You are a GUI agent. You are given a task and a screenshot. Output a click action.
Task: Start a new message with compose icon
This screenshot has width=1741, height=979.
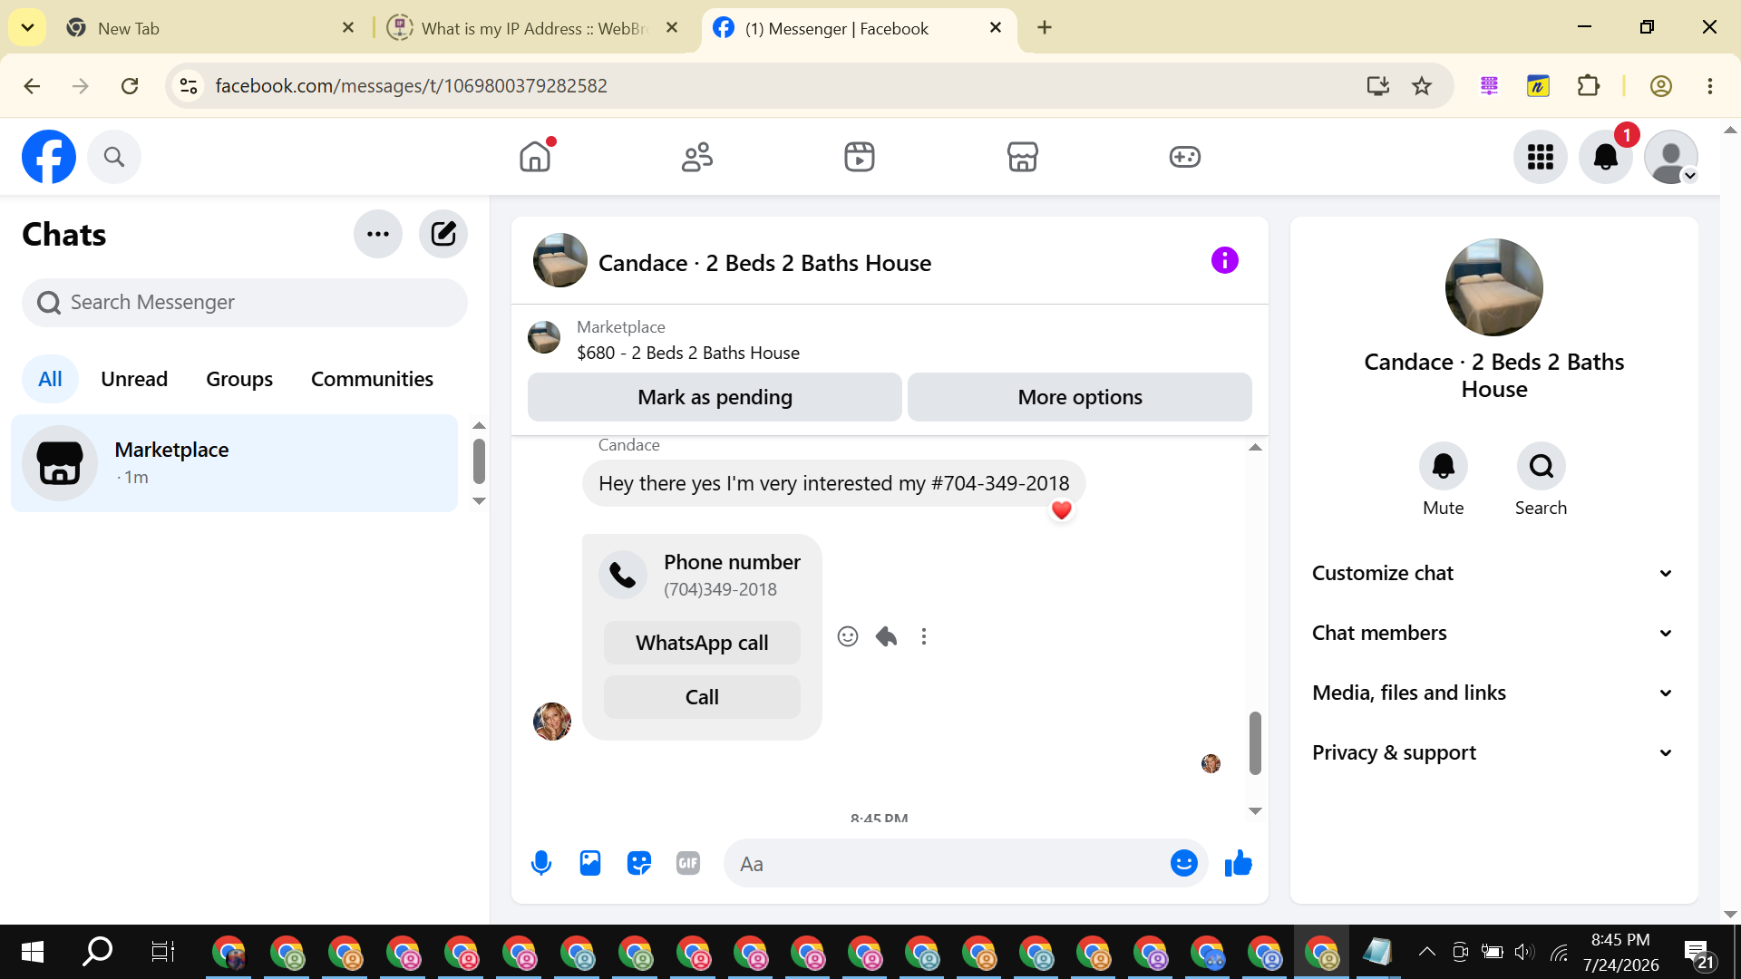pos(443,234)
